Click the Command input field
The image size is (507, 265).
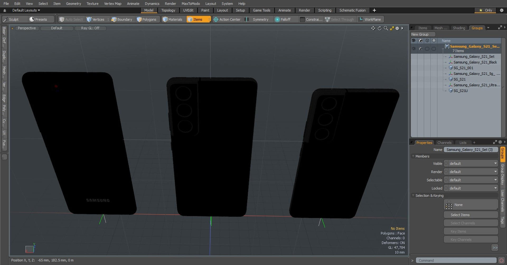click(456, 261)
